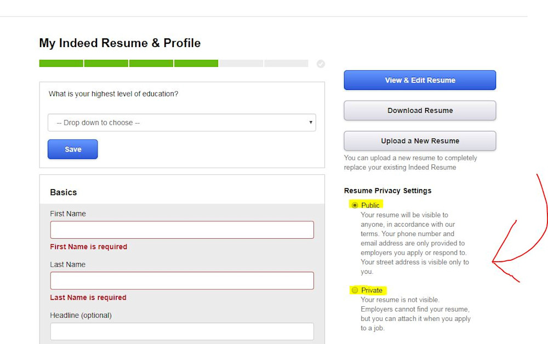Open the highest education level dropdown

click(x=182, y=123)
